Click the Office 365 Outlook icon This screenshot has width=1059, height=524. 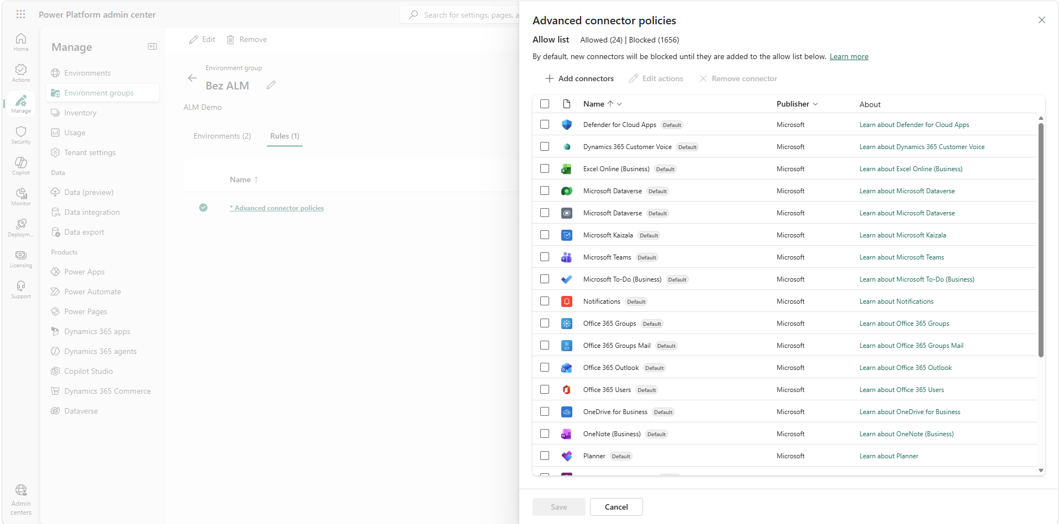coord(567,368)
